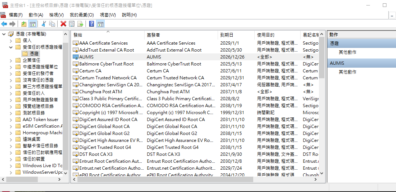This screenshot has height=192, width=396.
Task: Click the 憑證 (本機電腦) root node icon
Action: click(11, 34)
